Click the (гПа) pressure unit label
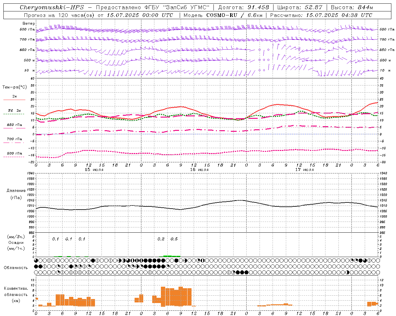 click(x=16, y=197)
